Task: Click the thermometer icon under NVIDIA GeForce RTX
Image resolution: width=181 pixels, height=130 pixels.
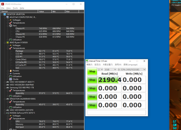Action: 11,119
